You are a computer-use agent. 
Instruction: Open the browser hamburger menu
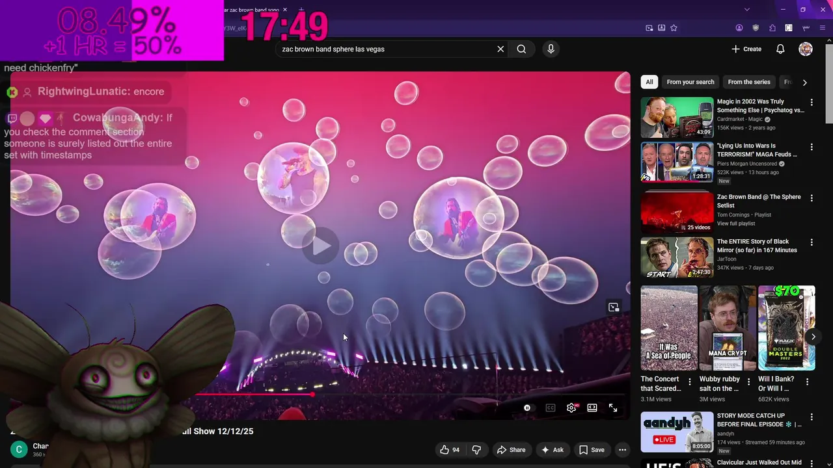point(823,28)
